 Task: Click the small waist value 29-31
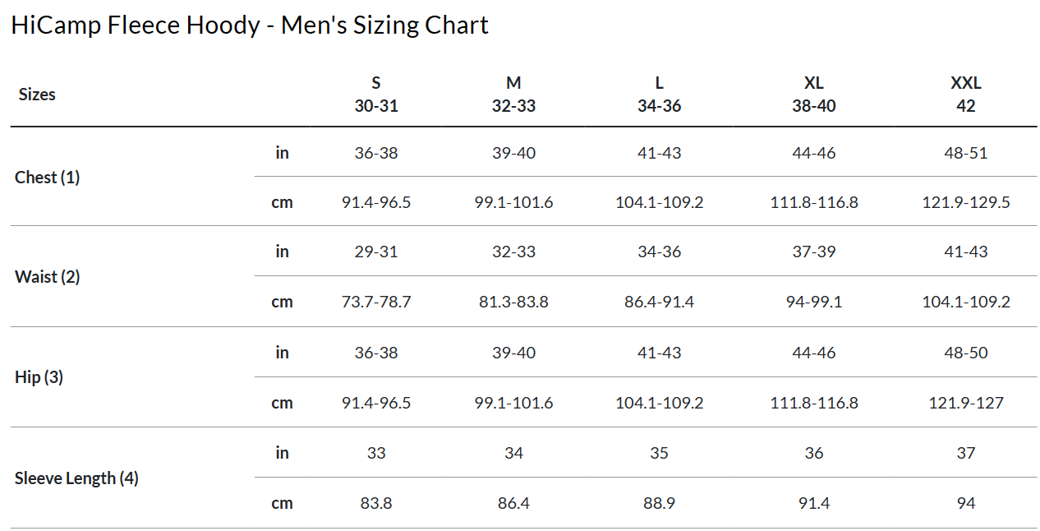point(376,252)
